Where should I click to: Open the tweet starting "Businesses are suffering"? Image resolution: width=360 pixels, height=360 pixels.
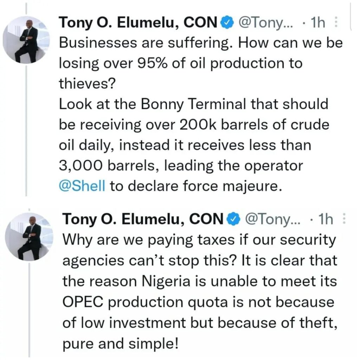[200, 44]
